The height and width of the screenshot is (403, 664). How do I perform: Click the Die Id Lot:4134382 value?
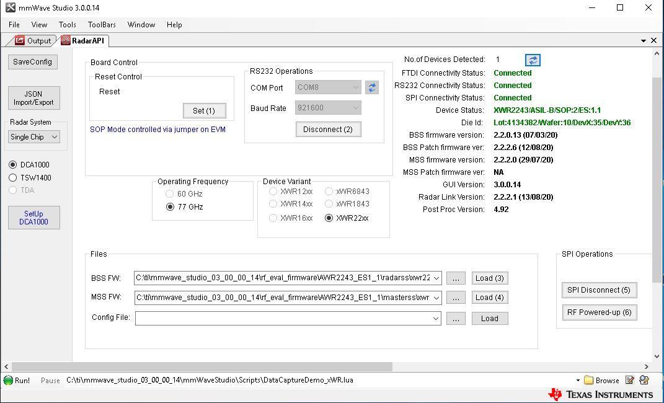click(562, 123)
